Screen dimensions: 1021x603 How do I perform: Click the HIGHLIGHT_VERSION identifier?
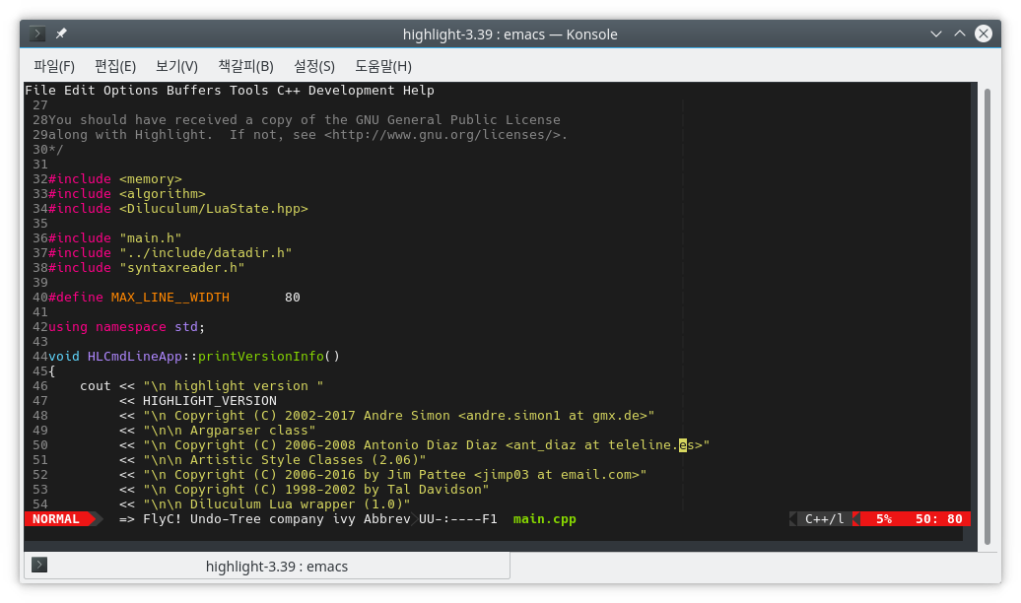tap(210, 401)
